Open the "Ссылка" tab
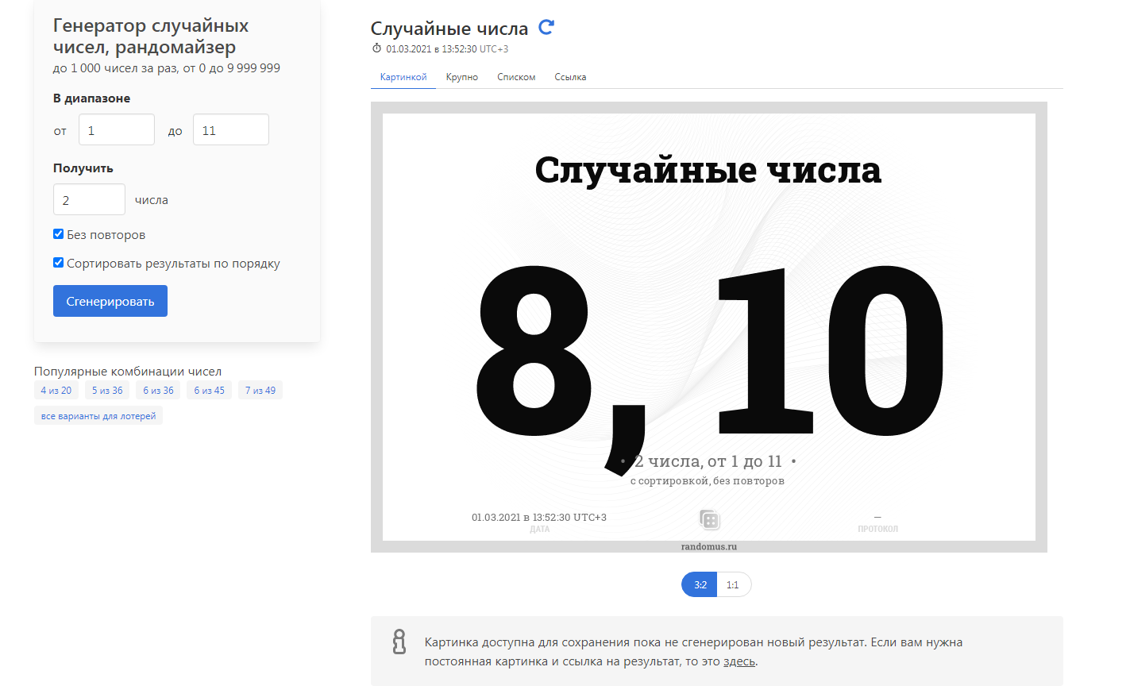The height and width of the screenshot is (686, 1130). (x=569, y=76)
